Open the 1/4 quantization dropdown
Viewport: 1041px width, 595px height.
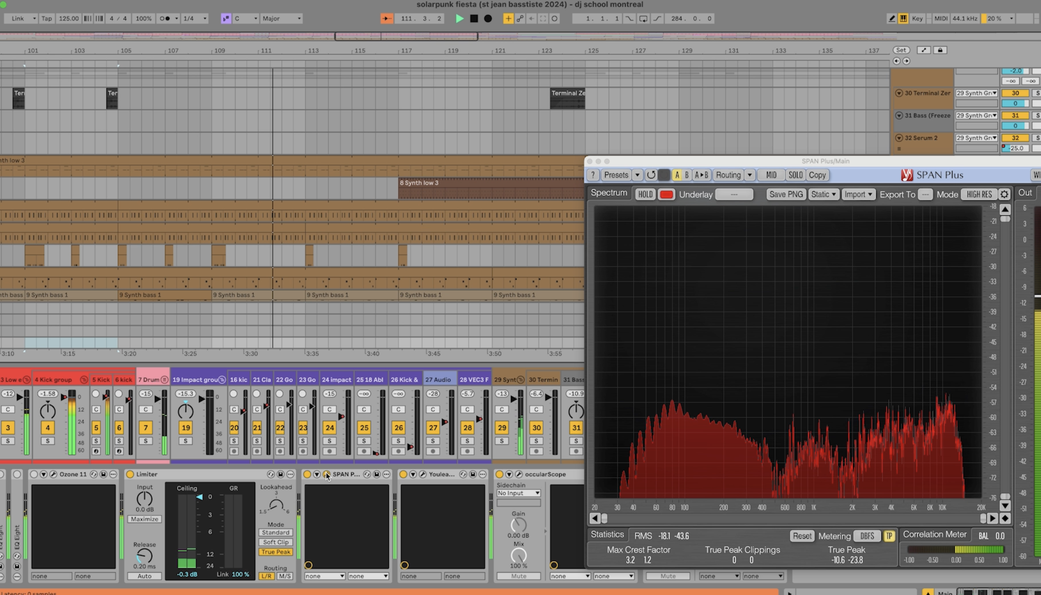(x=195, y=18)
